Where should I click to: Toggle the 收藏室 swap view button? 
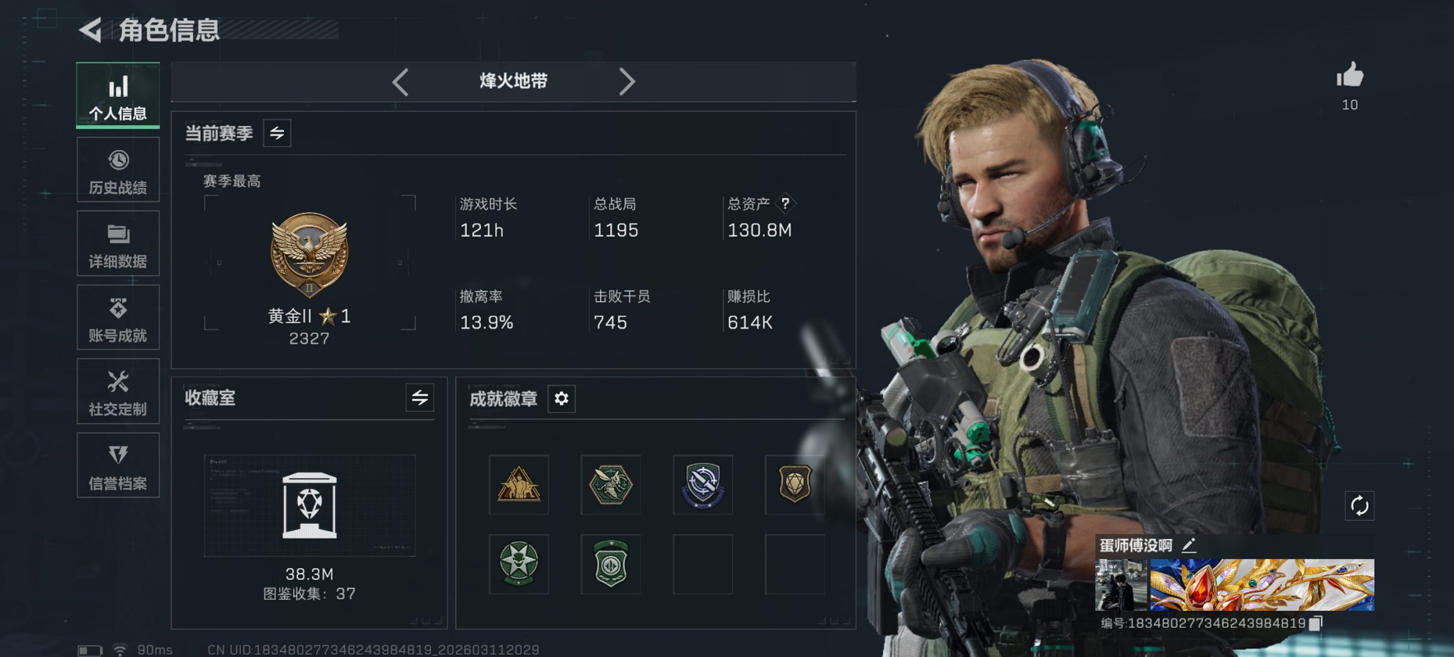419,398
